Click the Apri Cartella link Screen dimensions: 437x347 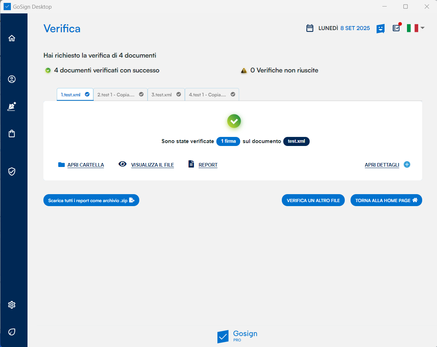[x=85, y=165]
